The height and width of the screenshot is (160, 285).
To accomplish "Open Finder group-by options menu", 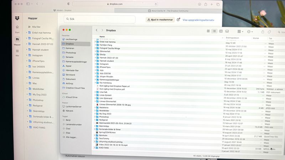I will pyautogui.click(x=240, y=32).
